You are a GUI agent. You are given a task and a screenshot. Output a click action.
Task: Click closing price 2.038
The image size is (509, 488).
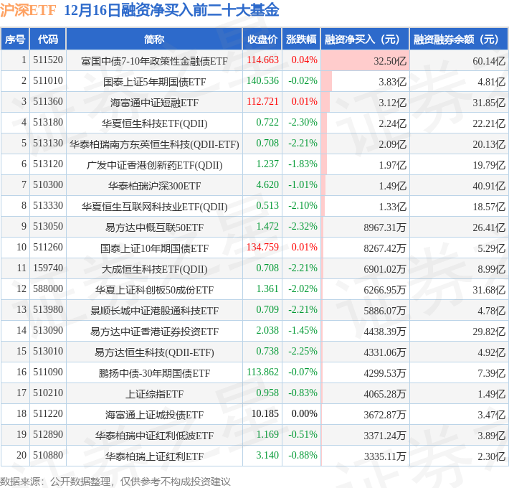[x=267, y=330]
